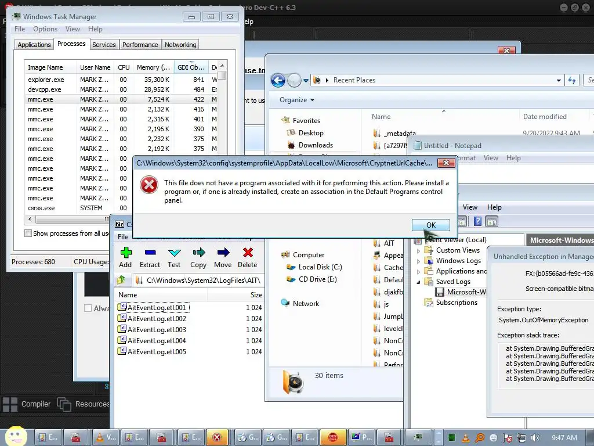594x446 pixels.
Task: Select AitEventLog.etl.005 in 7-Zip
Action: (157, 351)
